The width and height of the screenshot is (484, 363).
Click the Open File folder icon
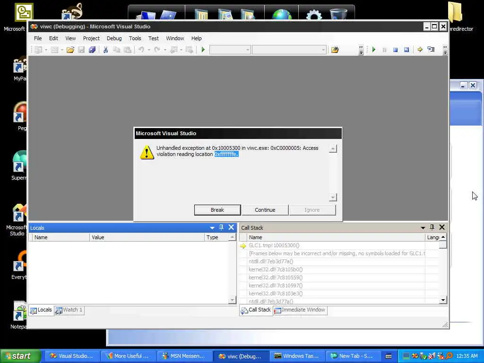tap(70, 50)
